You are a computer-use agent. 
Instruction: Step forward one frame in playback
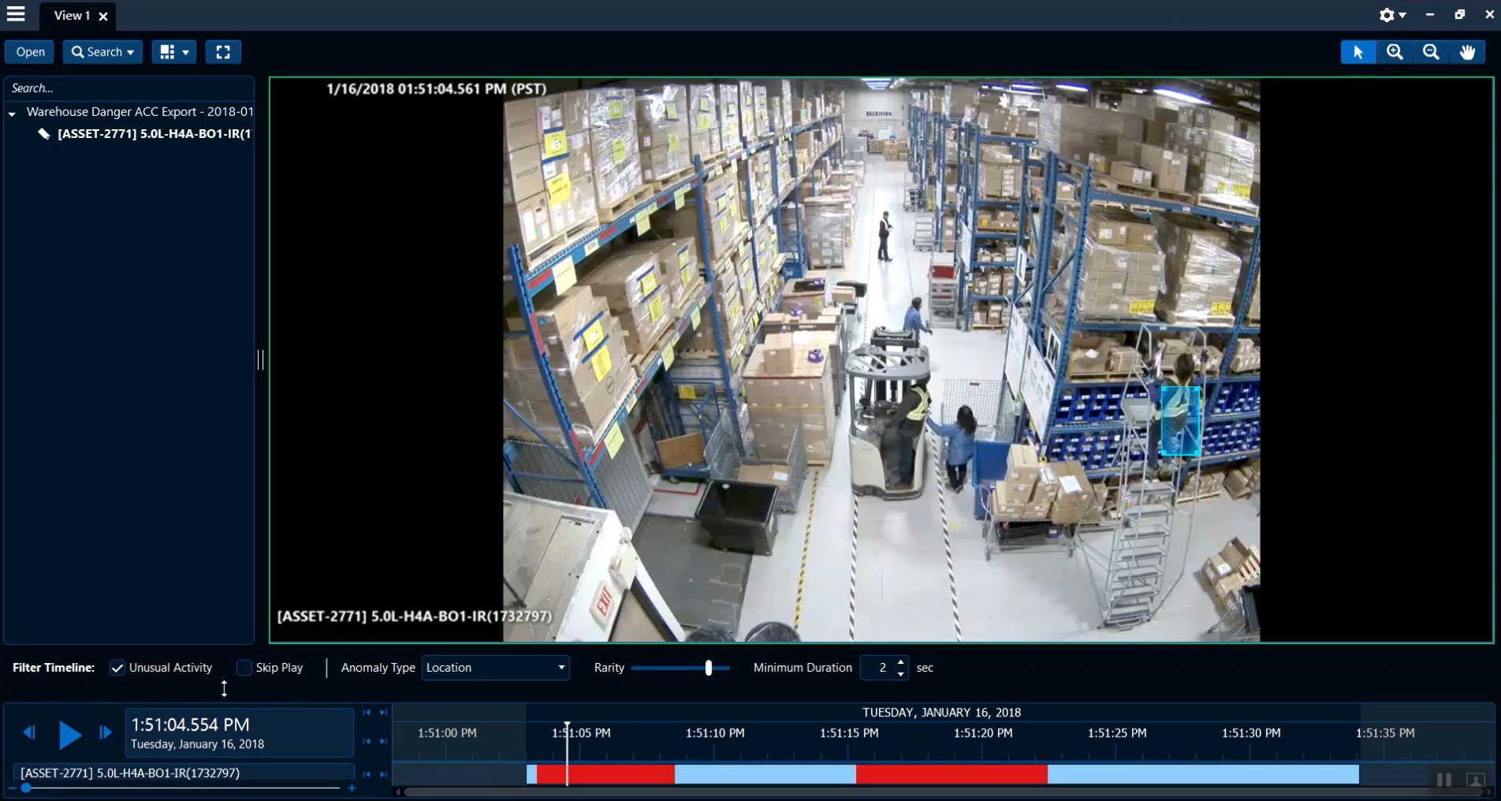106,732
